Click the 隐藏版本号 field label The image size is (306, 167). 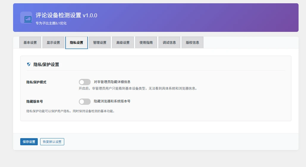coord(34,102)
